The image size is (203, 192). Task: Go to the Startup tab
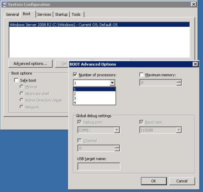click(x=61, y=14)
